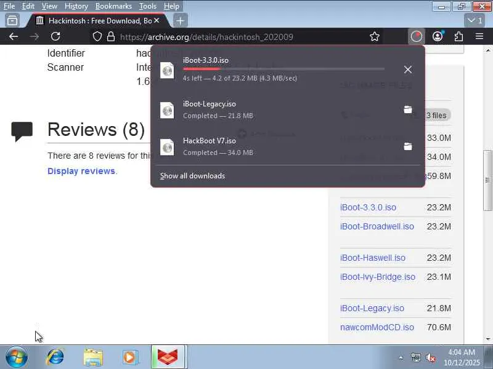The image size is (493, 369).
Task: Show hidden system tray icons
Action: click(401, 358)
